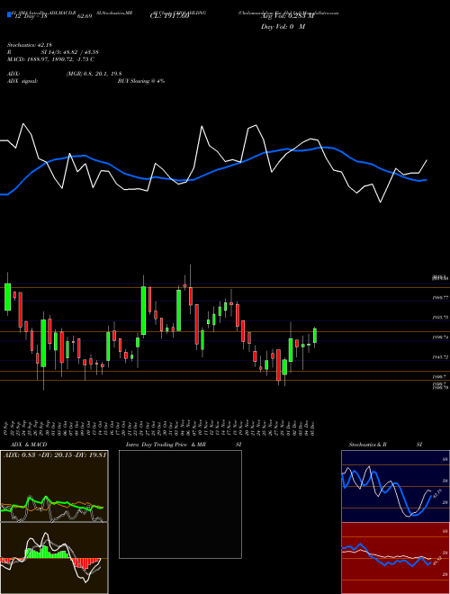This screenshot has width=450, height=594.
Task: Click the '62.69' value in header
Action: click(x=85, y=16)
